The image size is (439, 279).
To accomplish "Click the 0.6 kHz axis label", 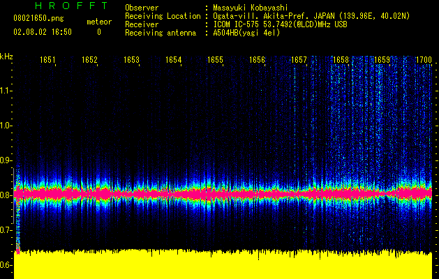I will [x=6, y=265].
